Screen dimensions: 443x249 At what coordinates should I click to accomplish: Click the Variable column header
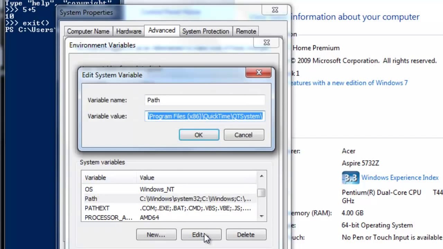click(x=109, y=177)
